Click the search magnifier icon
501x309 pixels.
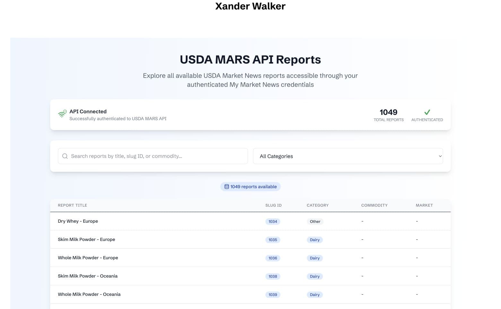pyautogui.click(x=65, y=156)
